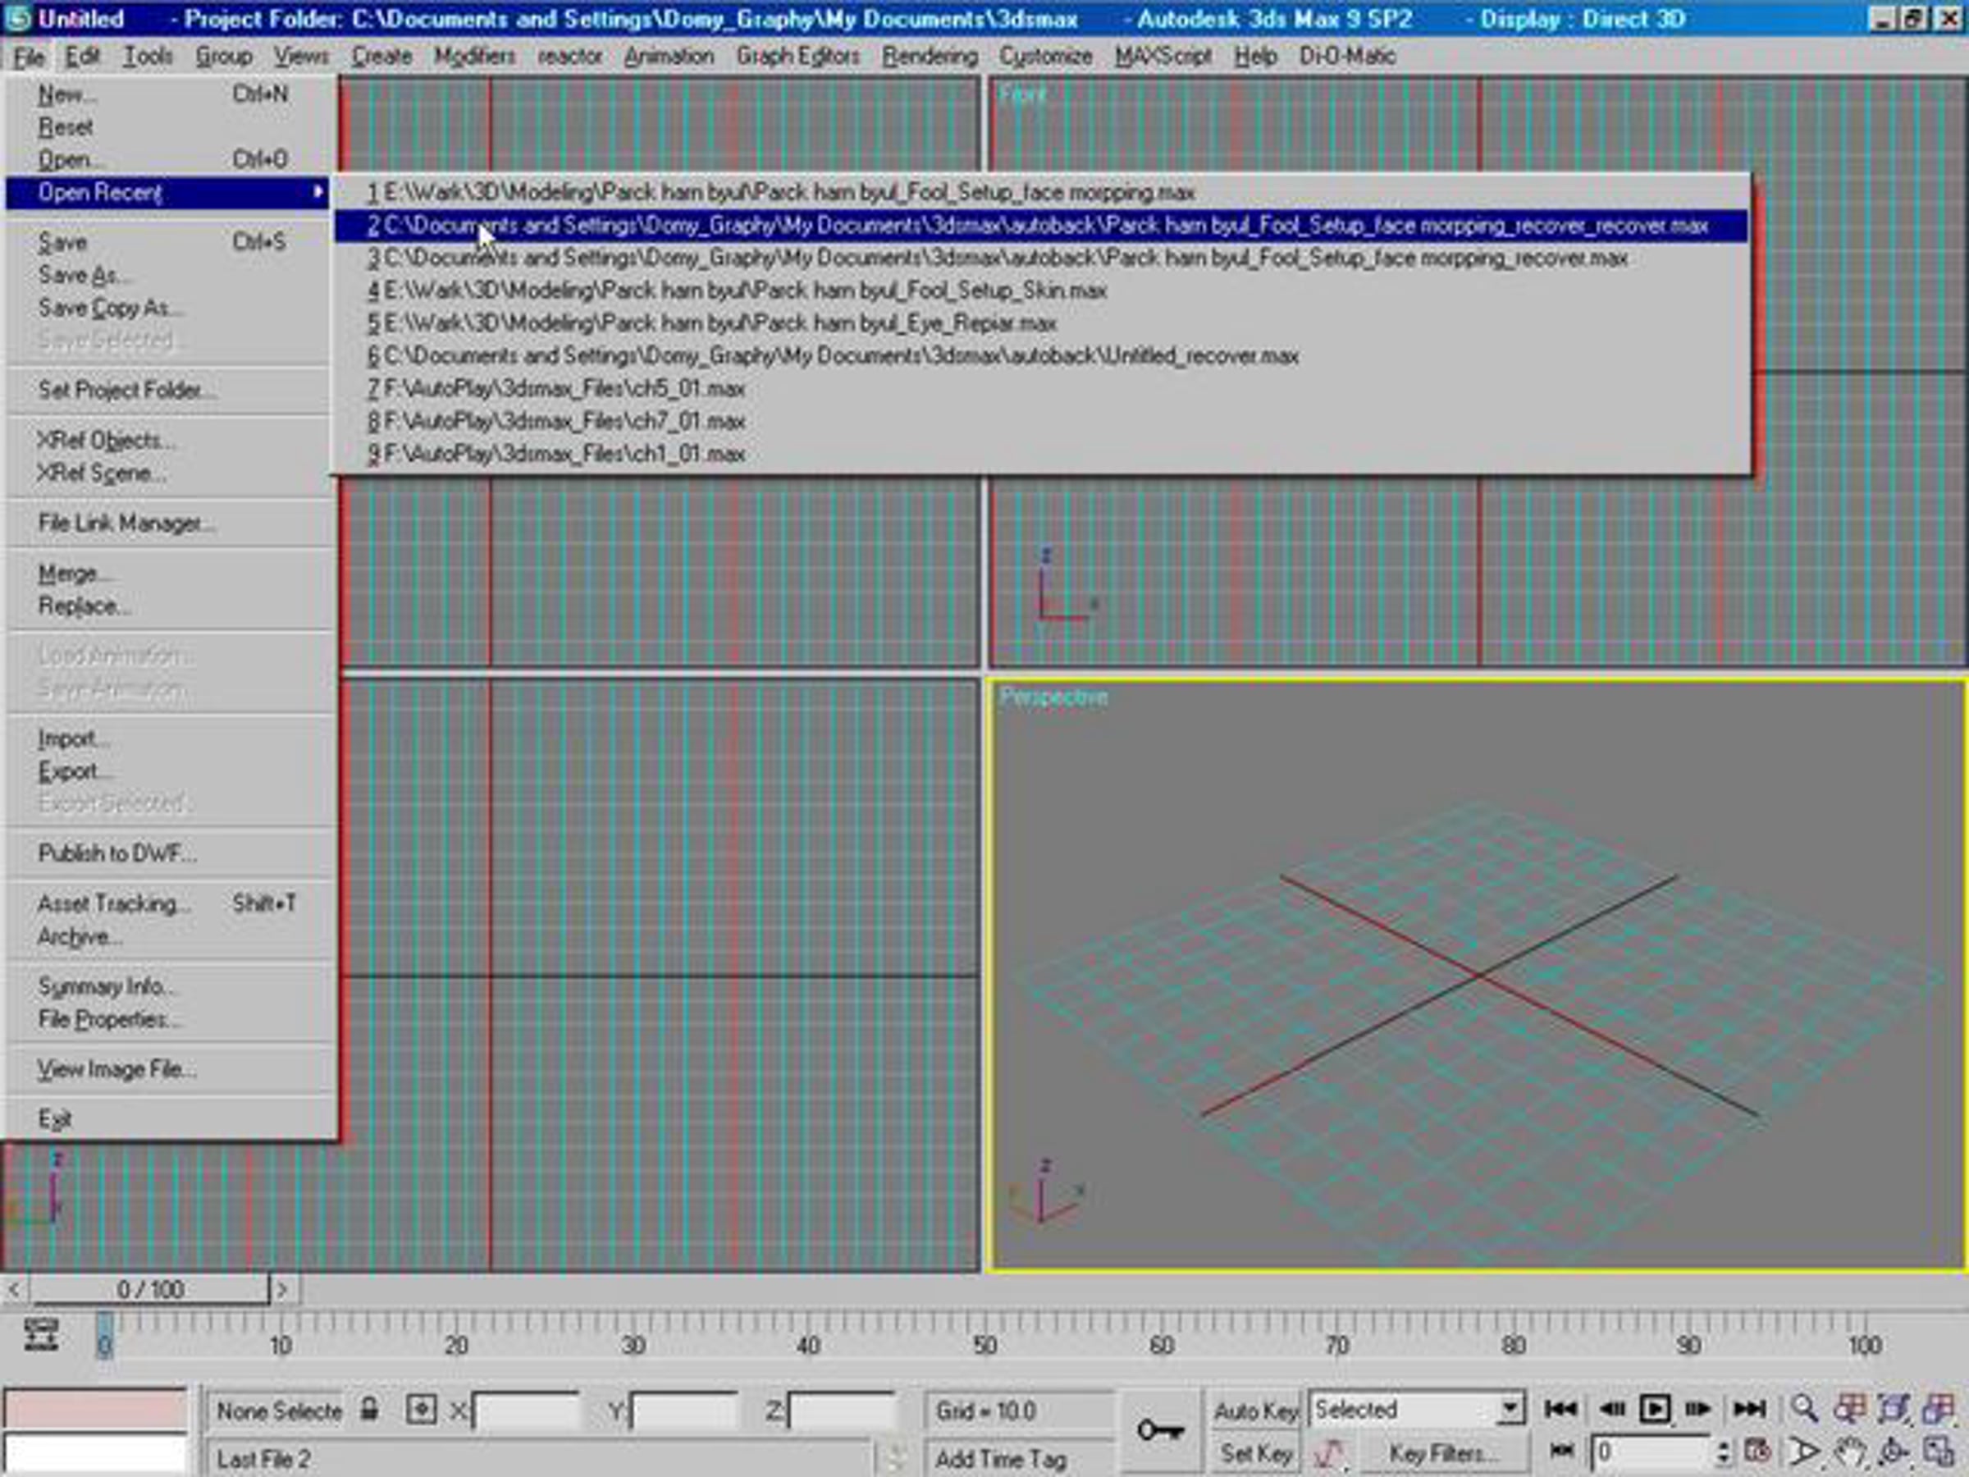Choose New from the File menu

[169, 94]
